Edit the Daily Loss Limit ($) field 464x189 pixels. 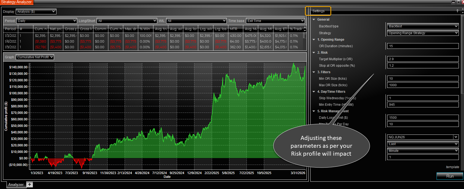tap(423, 118)
